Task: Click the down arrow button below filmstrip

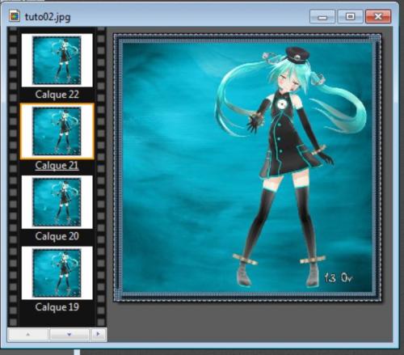Action: 69,335
